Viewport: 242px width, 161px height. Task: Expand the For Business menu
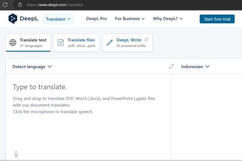(130, 19)
